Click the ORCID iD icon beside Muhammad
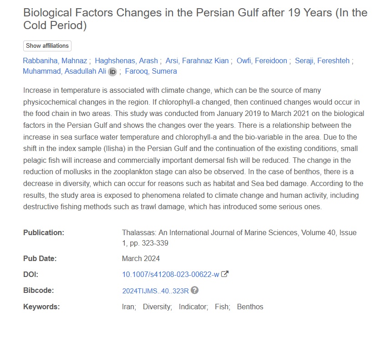 (x=112, y=71)
